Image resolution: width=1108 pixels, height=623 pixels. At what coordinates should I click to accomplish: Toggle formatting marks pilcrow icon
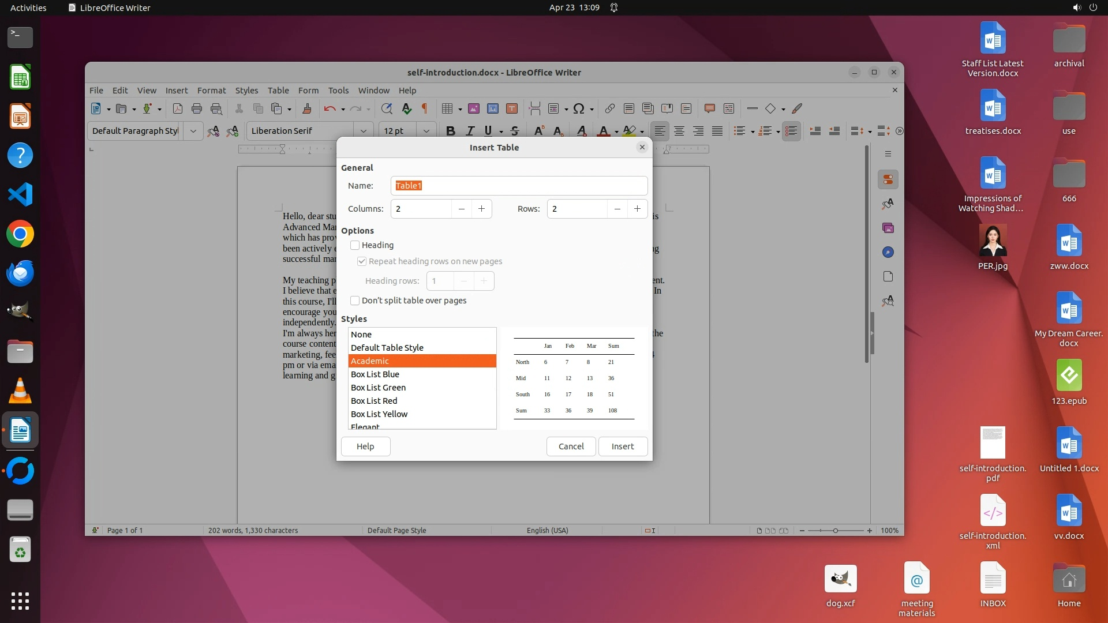425,108
